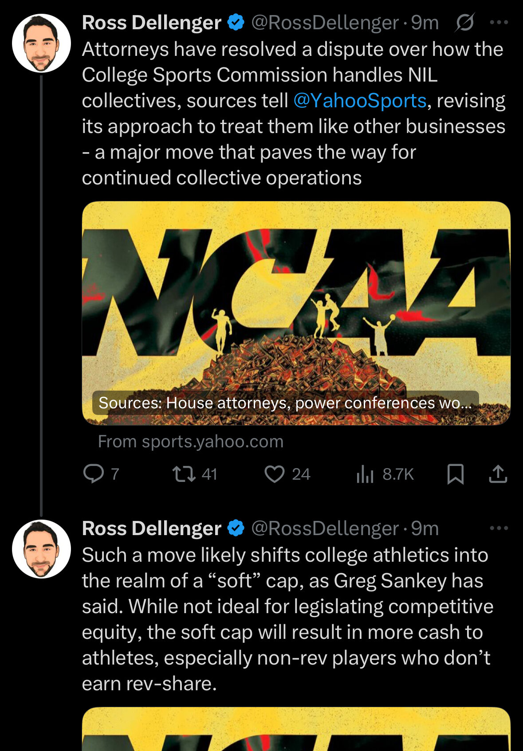This screenshot has width=523, height=751.
Task: Like the first tweet with 24 likes
Action: point(287,474)
